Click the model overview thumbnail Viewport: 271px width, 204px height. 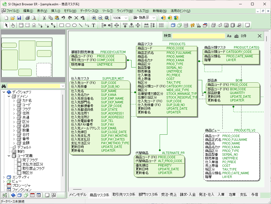coord(27,57)
